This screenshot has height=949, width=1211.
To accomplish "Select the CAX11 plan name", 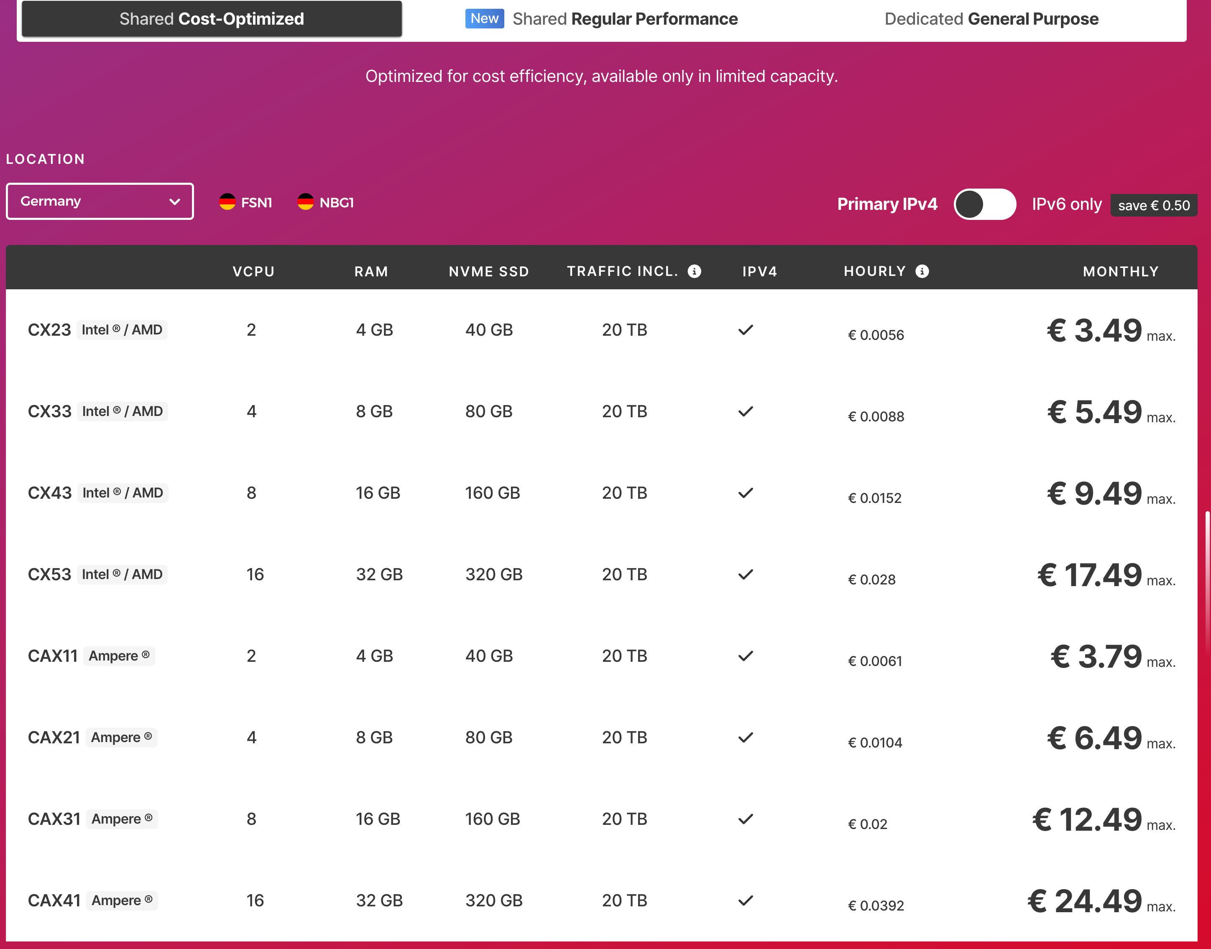I will pyautogui.click(x=53, y=656).
